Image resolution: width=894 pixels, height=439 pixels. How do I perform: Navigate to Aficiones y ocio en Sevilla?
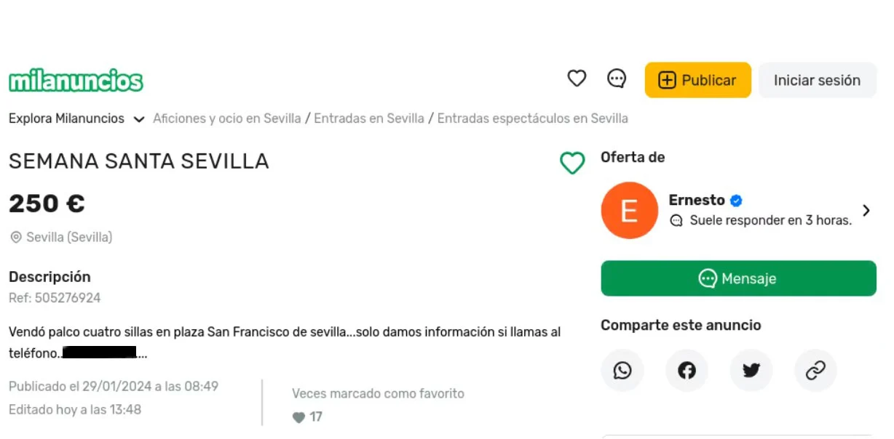[x=226, y=118]
